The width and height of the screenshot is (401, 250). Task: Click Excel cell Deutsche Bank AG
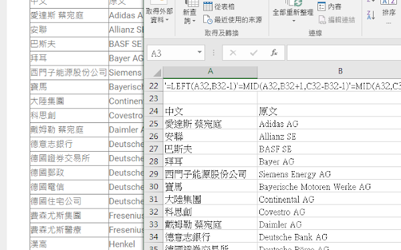(x=329, y=237)
